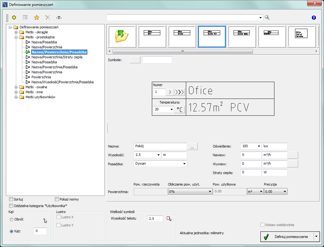Select the highlighted Office 12.57m² PCV thumbnail
The height and width of the screenshot is (247, 324).
tap(212, 36)
